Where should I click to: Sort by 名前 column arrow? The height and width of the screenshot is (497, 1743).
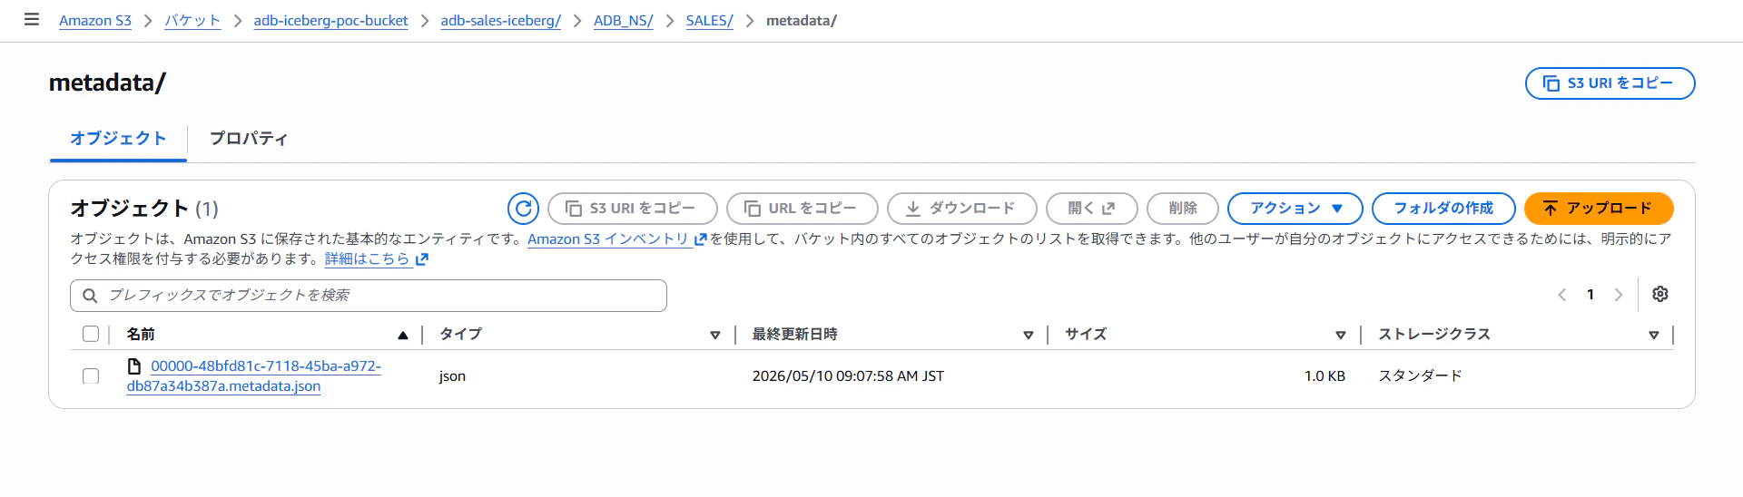403,335
